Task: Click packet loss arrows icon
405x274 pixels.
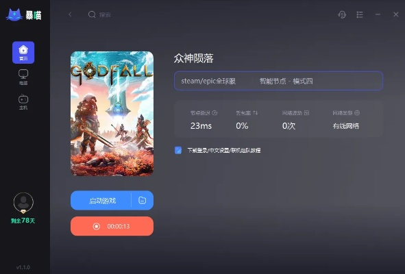Action: pyautogui.click(x=256, y=113)
